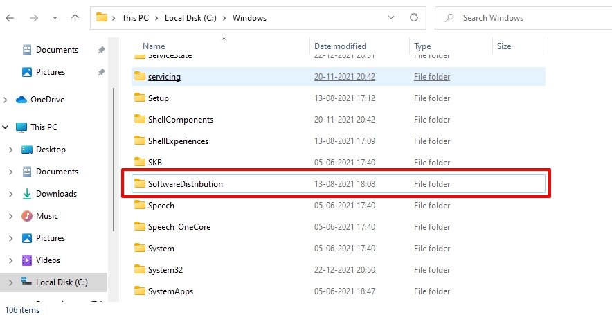The image size is (612, 315).
Task: Select the SKB folder icon
Action: click(x=140, y=162)
